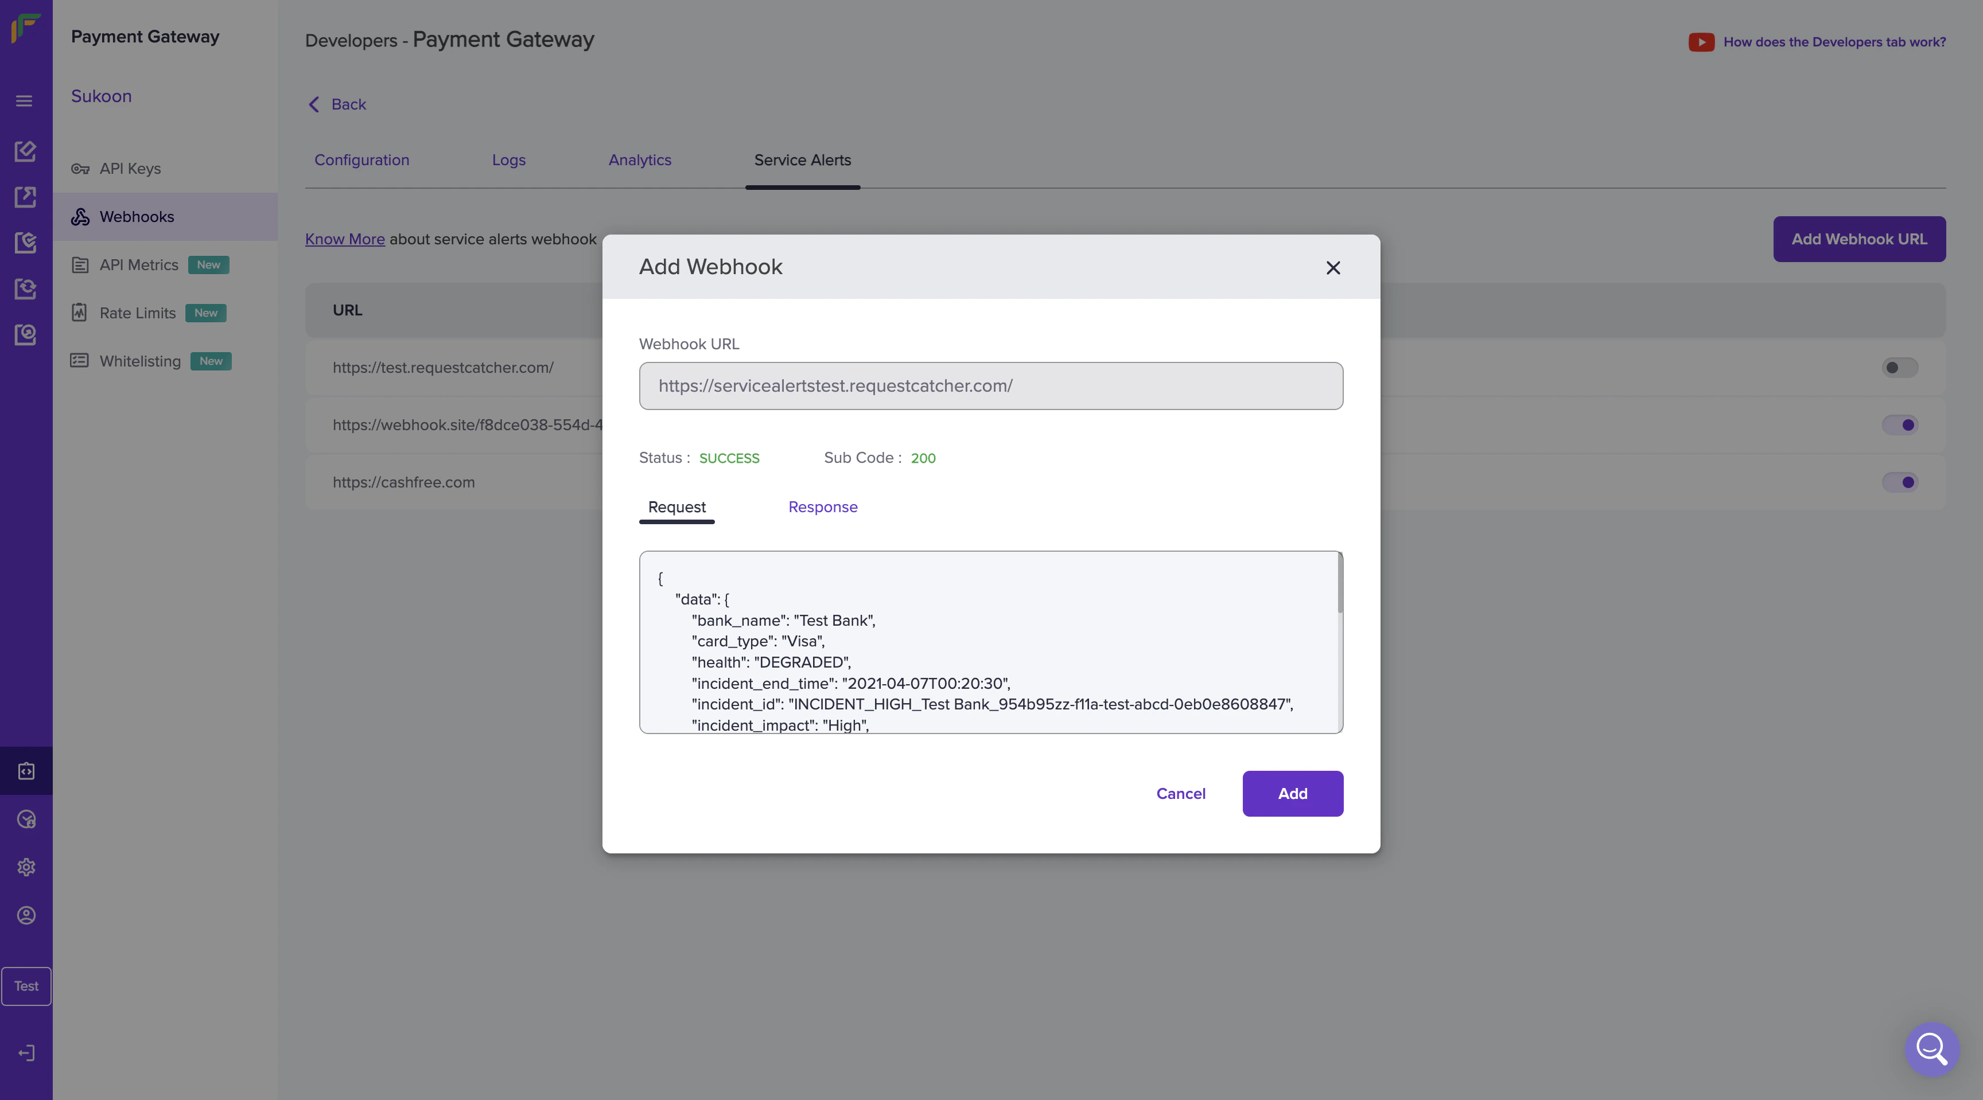Enable the test.requestcatcher.com webhook toggle
This screenshot has width=1983, height=1100.
click(1899, 368)
